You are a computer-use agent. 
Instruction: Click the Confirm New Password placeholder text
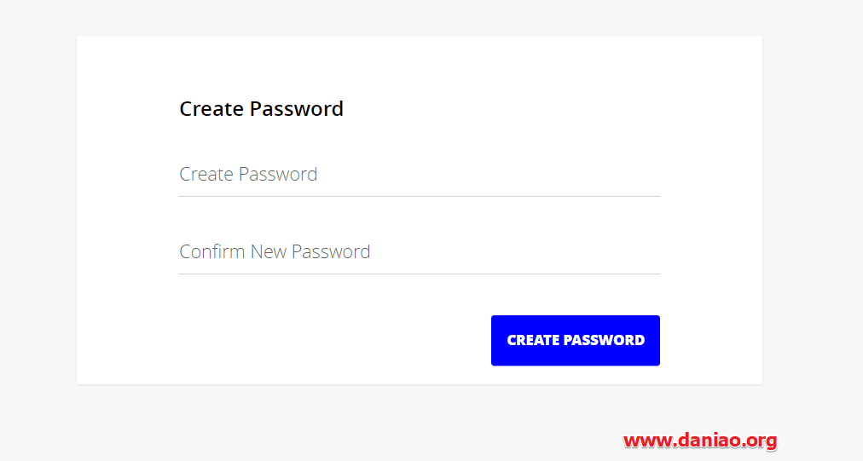pyautogui.click(x=275, y=252)
